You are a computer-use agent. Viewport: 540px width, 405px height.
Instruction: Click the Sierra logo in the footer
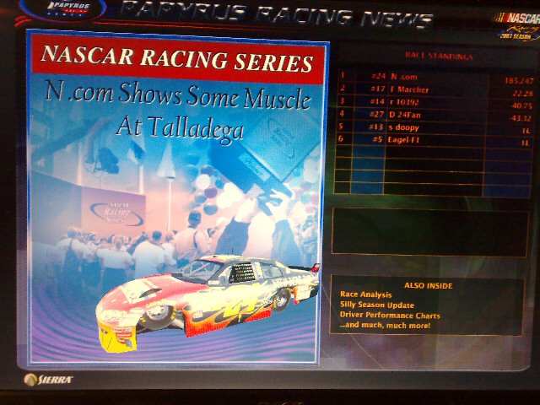[x=49, y=380]
